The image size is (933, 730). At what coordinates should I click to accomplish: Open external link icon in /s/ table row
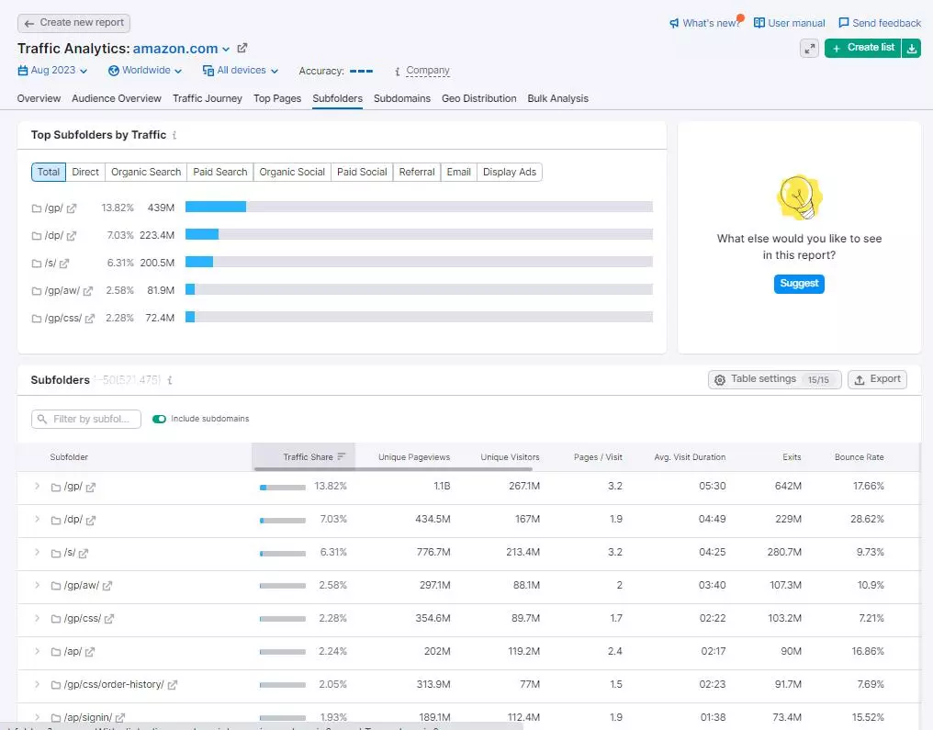(84, 554)
